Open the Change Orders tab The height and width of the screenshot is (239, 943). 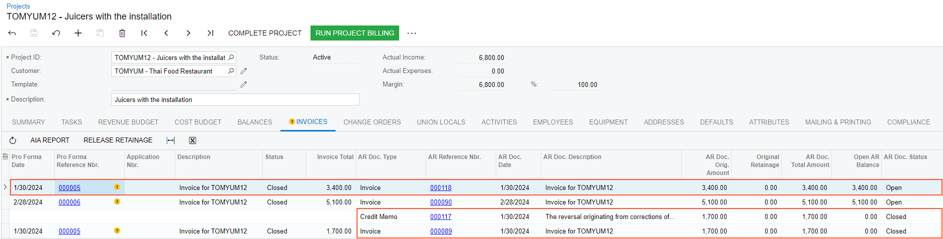[x=372, y=122]
